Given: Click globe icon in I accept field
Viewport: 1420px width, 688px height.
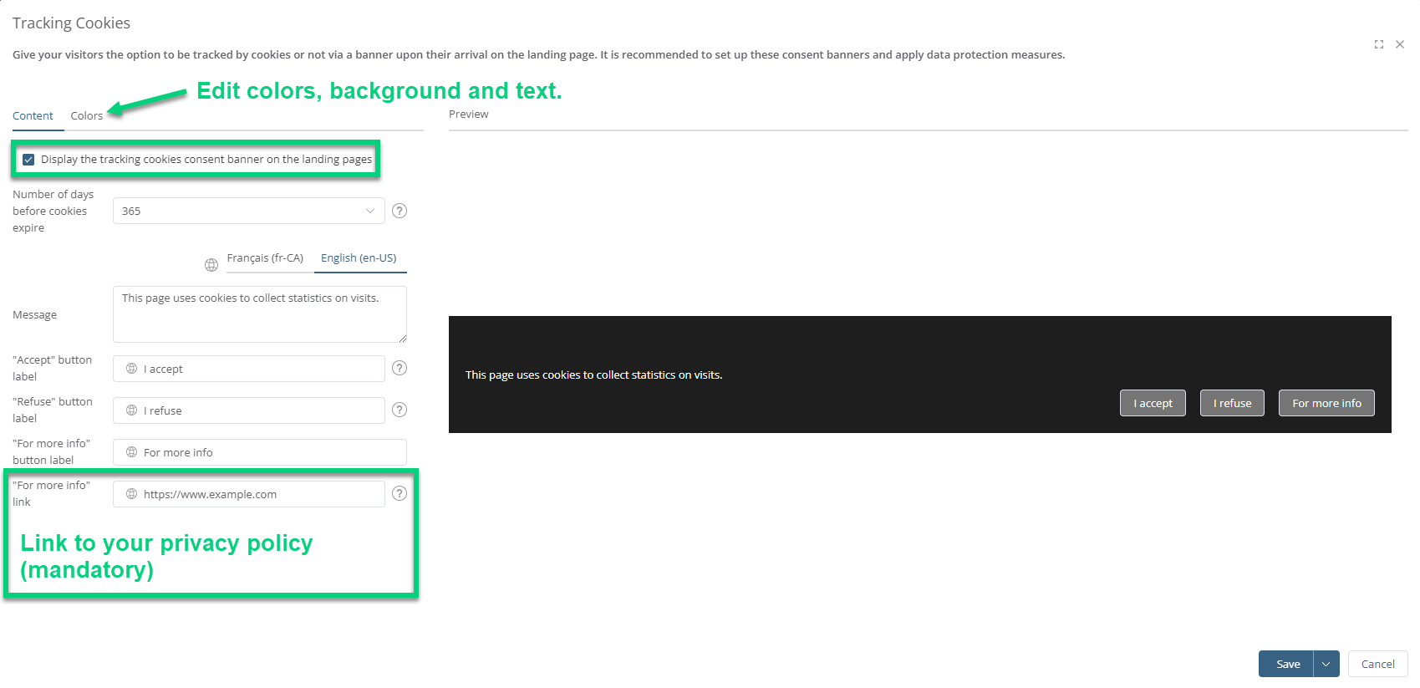Looking at the screenshot, I should tap(131, 369).
